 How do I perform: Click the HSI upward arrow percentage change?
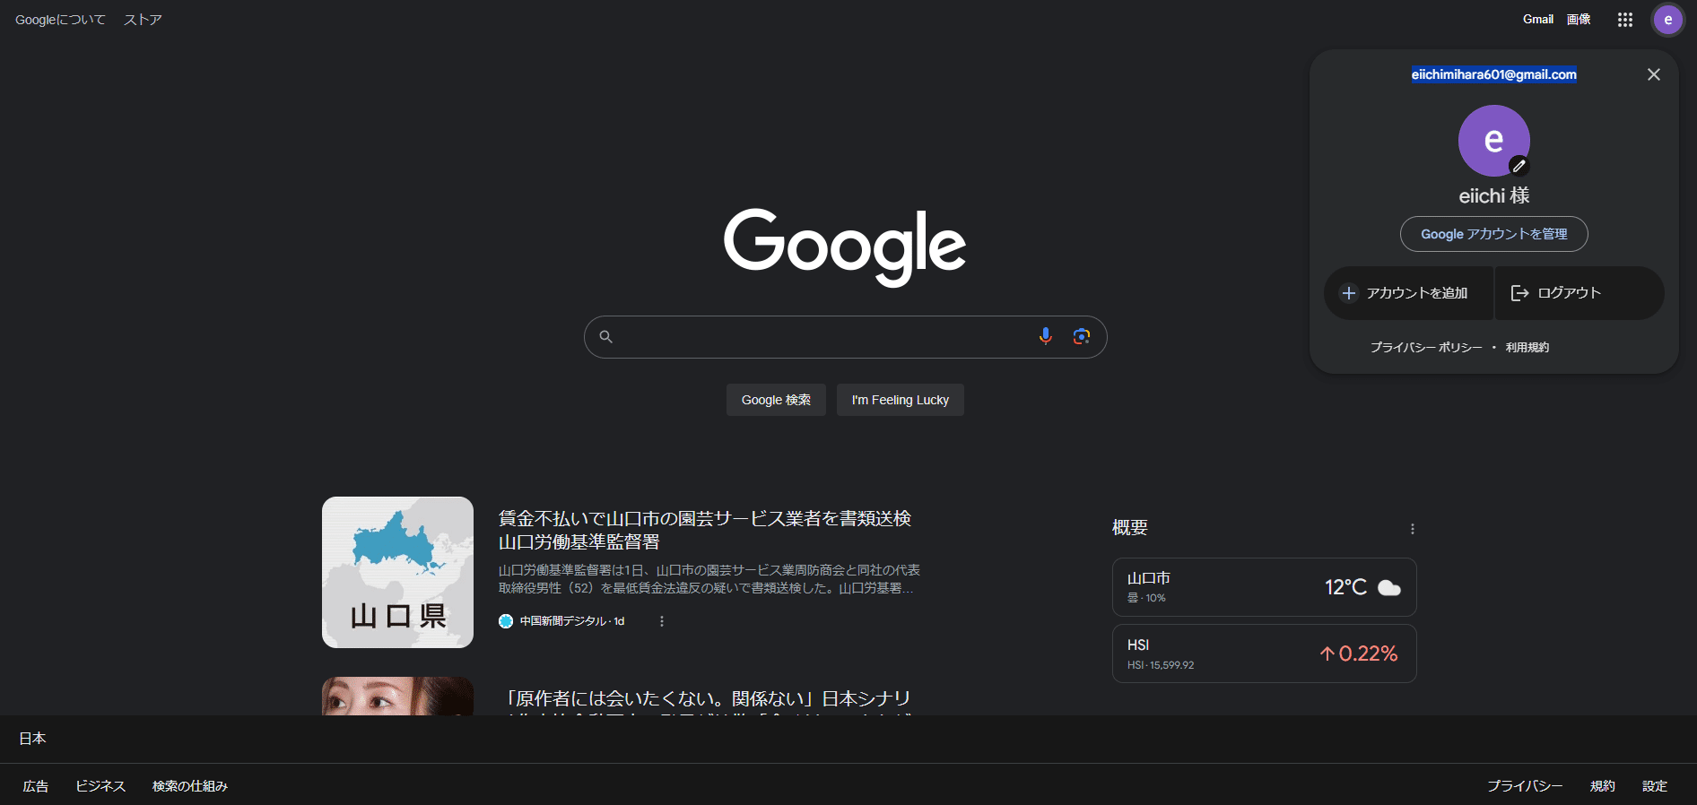(x=1359, y=654)
